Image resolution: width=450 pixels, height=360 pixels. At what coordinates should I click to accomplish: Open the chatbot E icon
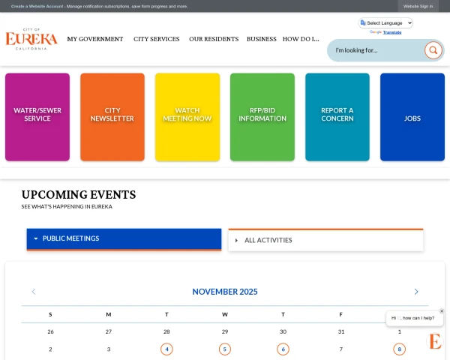435,342
